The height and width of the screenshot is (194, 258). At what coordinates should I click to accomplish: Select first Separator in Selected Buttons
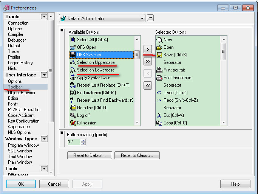point(172,62)
